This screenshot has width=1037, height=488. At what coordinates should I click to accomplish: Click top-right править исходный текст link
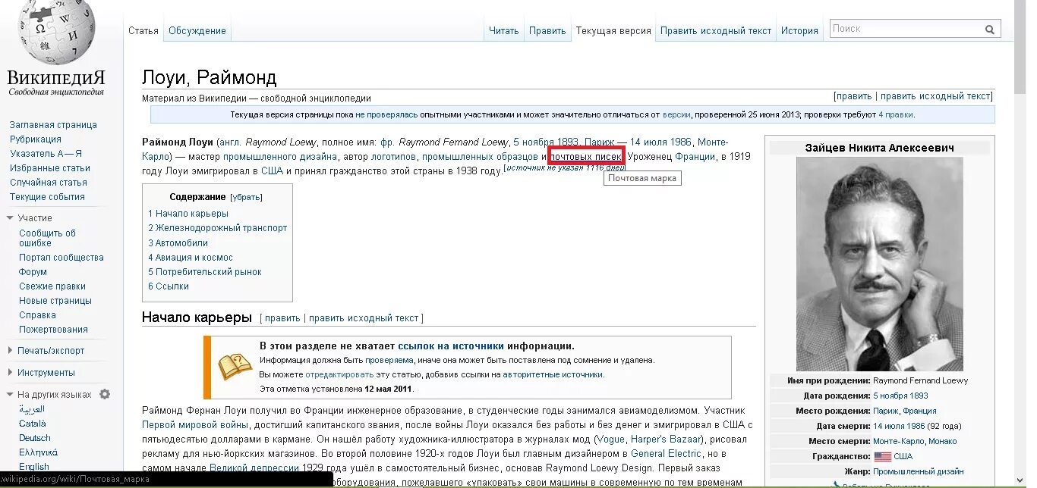[935, 96]
